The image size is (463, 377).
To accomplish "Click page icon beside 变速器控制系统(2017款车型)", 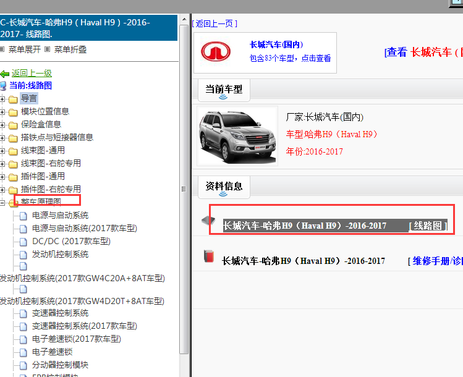I will tap(23, 327).
